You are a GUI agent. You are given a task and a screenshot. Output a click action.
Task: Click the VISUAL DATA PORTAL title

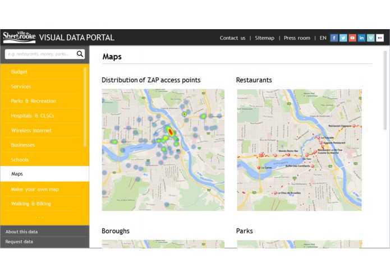(x=77, y=38)
